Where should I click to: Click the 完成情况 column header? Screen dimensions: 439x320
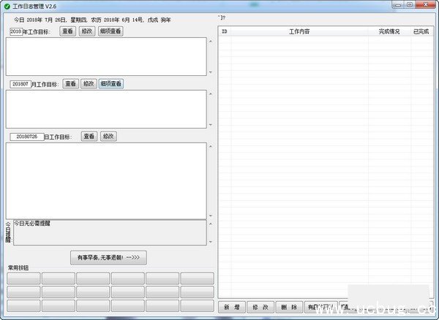coord(389,32)
